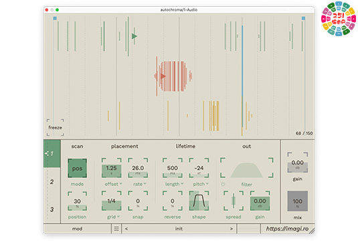The height and width of the screenshot is (243, 358).
Task: Select layer tab 3
Action: (x=52, y=210)
